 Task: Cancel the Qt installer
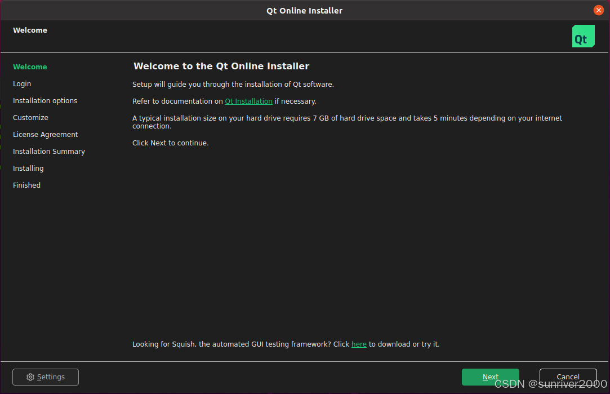pyautogui.click(x=568, y=377)
